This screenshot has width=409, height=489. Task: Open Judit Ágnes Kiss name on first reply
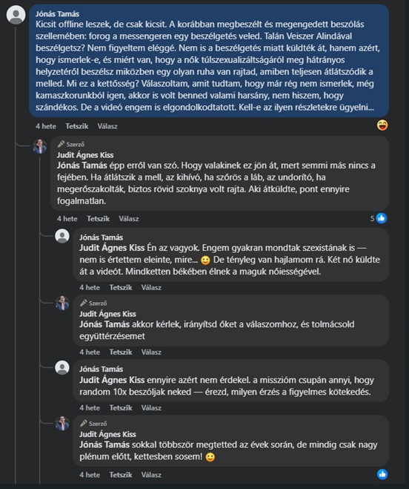(85, 155)
